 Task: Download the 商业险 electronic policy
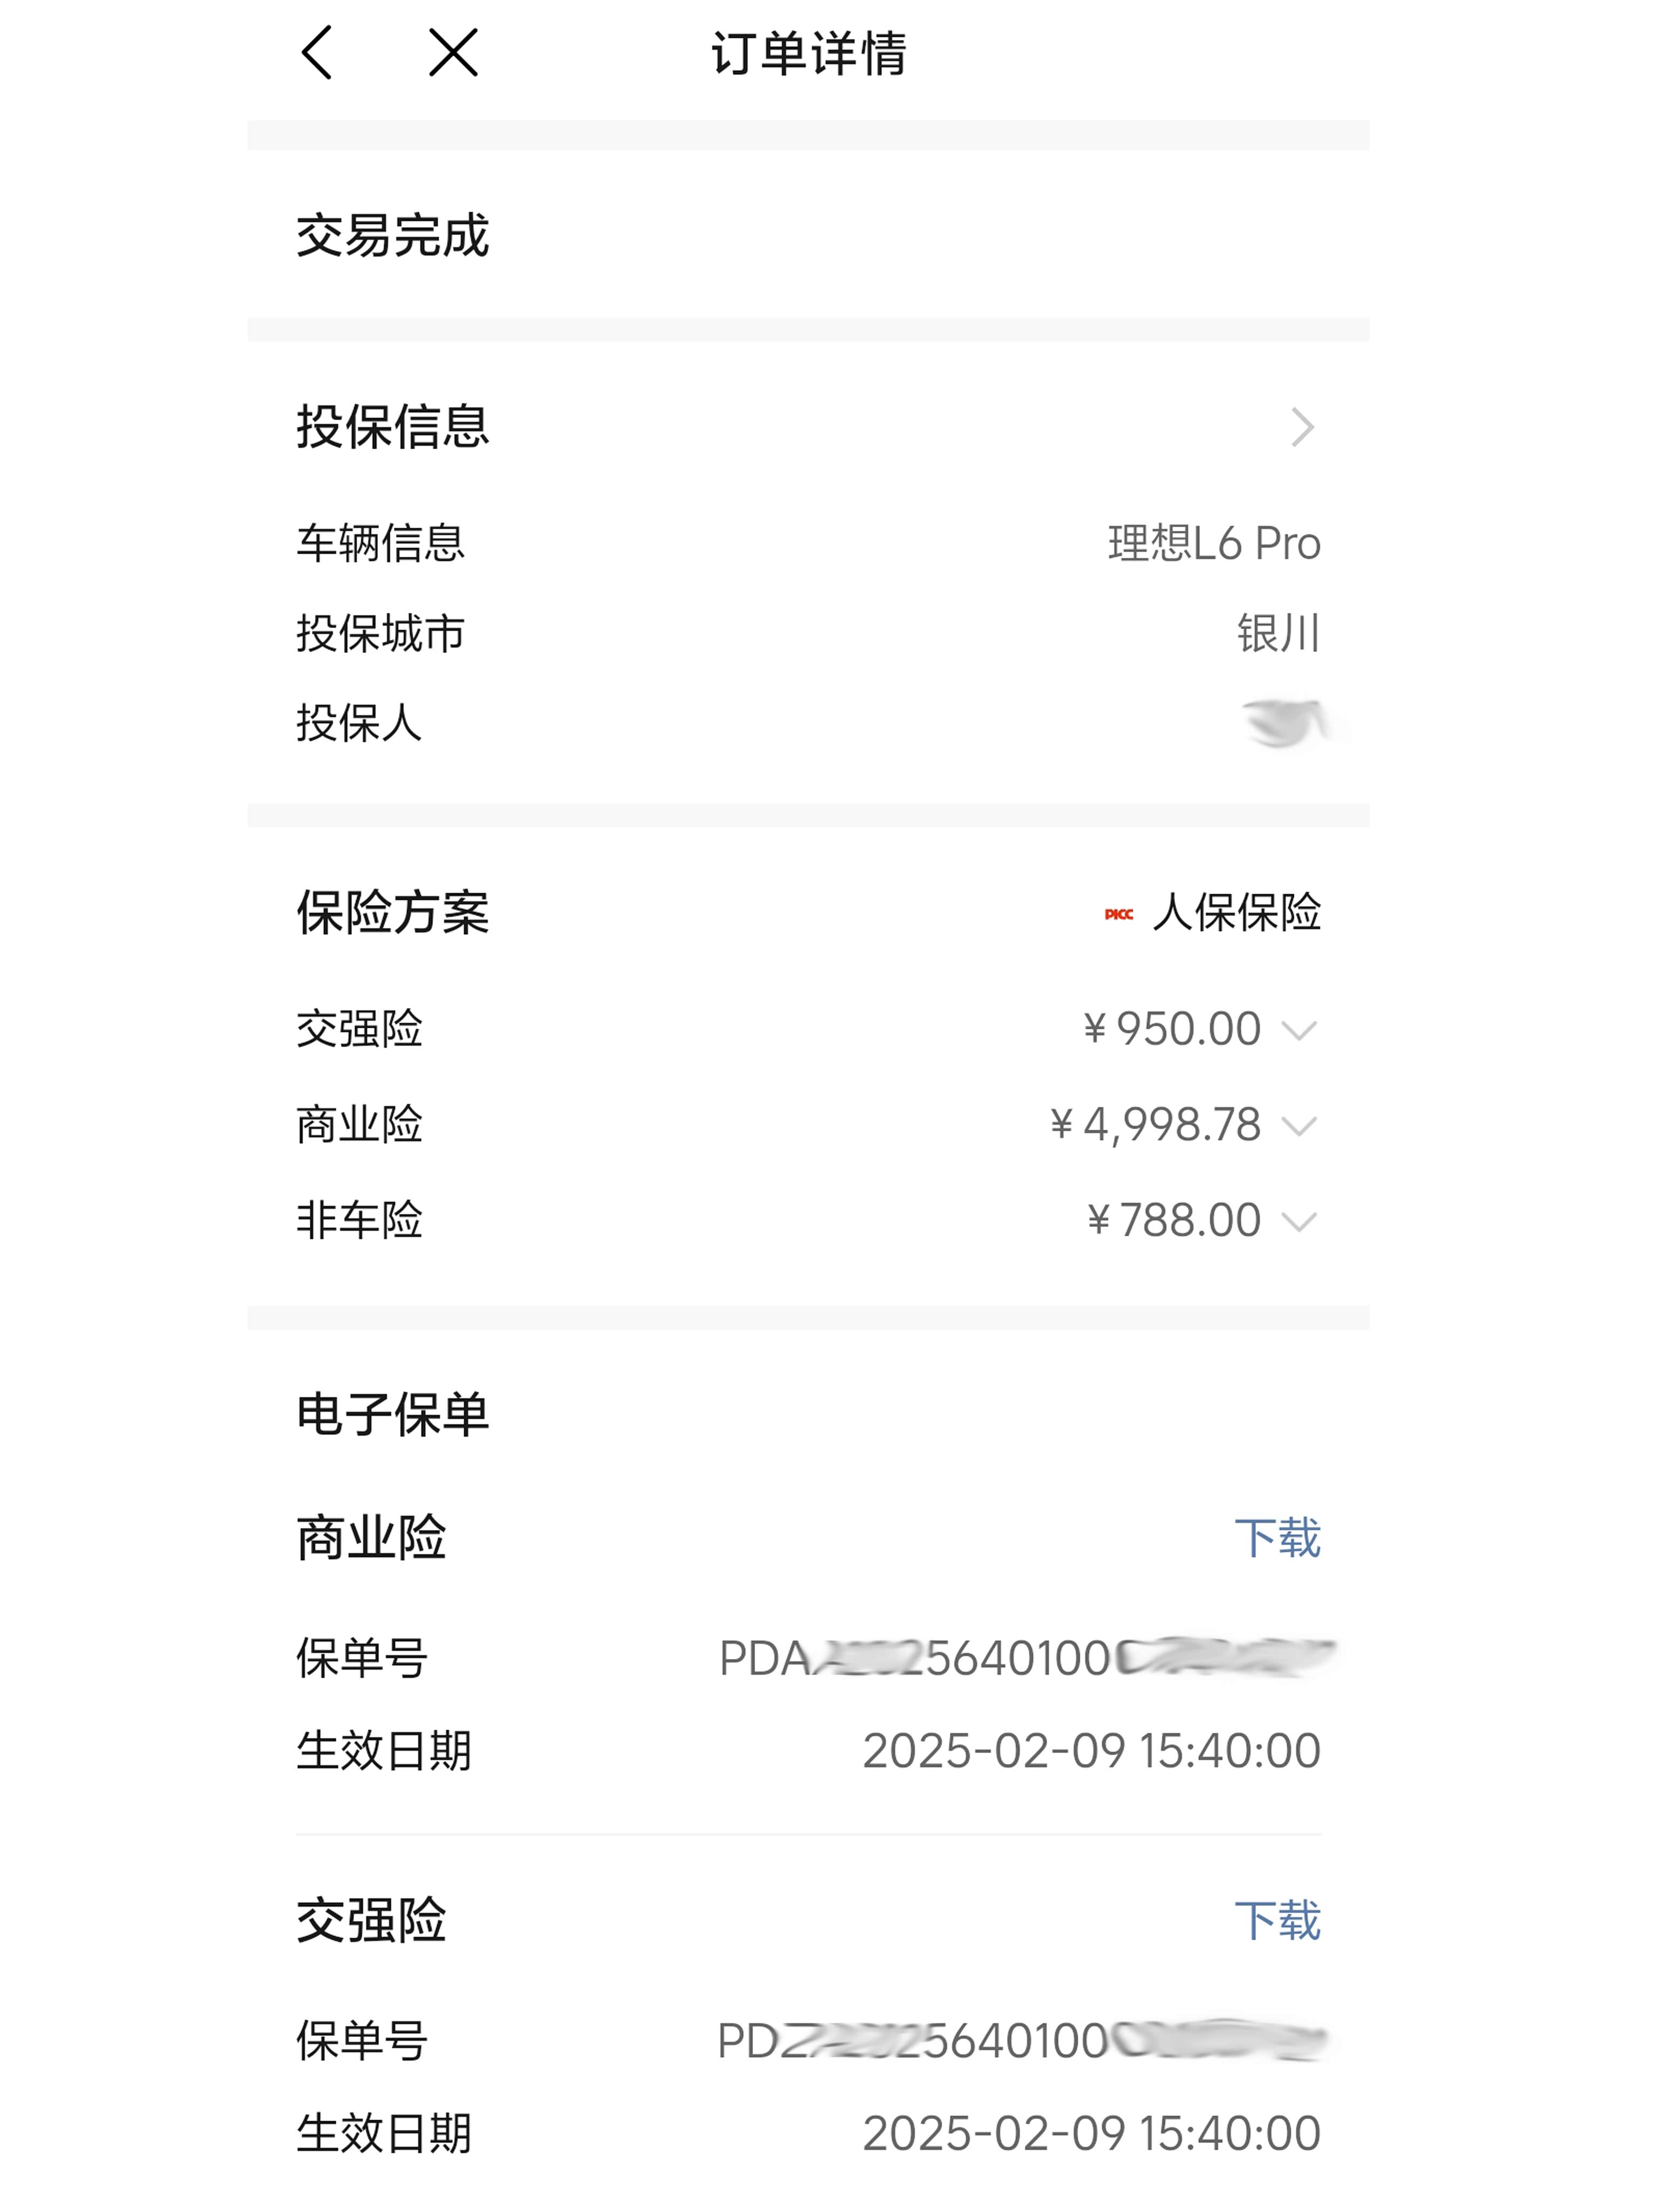1276,1538
